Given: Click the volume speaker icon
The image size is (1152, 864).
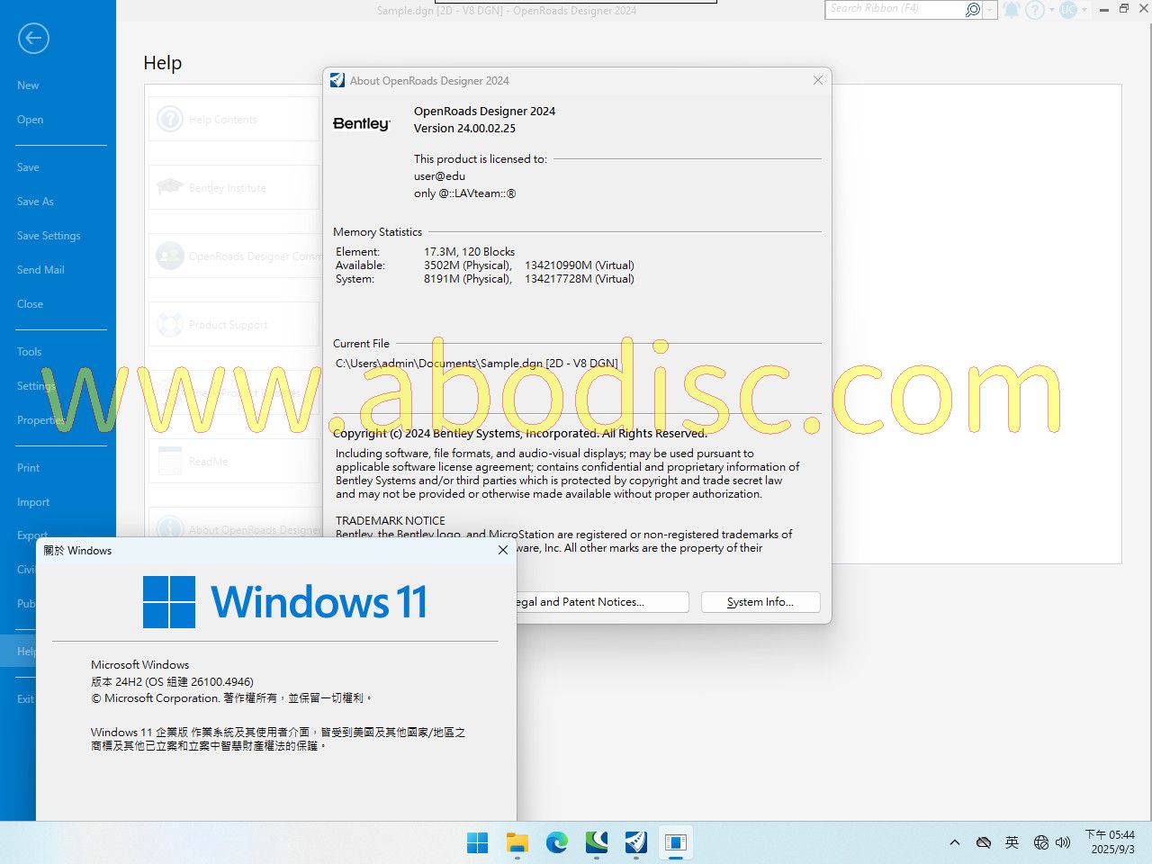Looking at the screenshot, I should tap(1063, 842).
